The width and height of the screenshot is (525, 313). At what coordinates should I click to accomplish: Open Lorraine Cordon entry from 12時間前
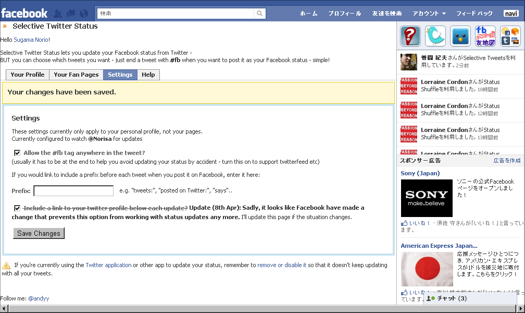click(460, 110)
